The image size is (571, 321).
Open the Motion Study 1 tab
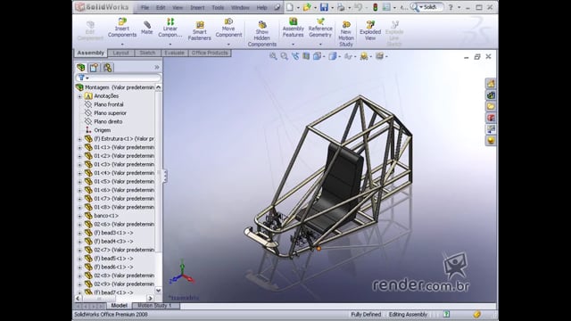[154, 306]
